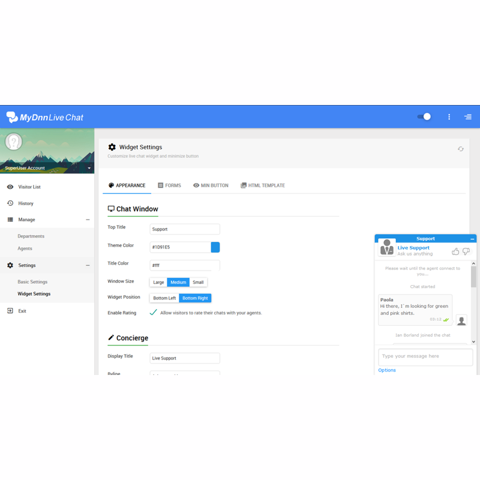Screen dimensions: 480x480
Task: Open Basic Settings page
Action: click(x=32, y=281)
